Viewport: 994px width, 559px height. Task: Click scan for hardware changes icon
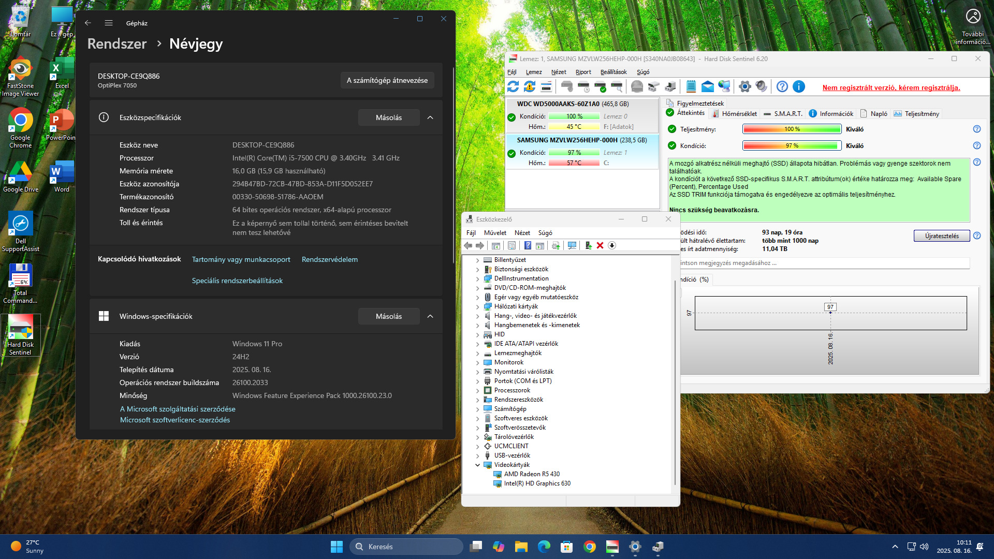pos(572,245)
